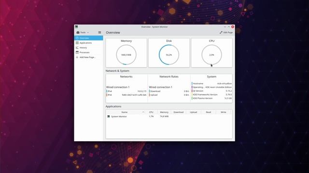The width and height of the screenshot is (309, 173).
Task: Sort the table by the Upload column
Action: (193, 112)
